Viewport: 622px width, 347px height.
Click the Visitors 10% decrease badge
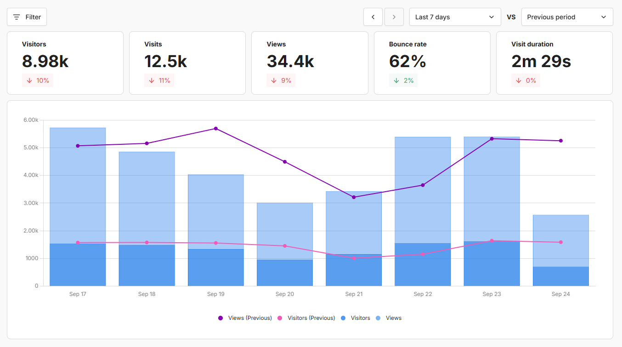point(38,80)
